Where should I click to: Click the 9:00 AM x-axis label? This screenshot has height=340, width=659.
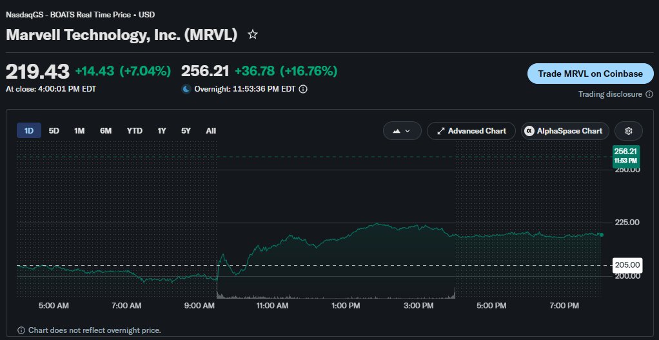(199, 306)
